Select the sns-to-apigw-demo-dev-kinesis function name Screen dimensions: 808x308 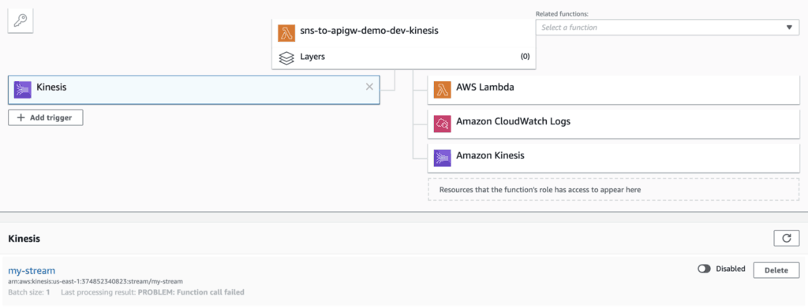coord(369,31)
